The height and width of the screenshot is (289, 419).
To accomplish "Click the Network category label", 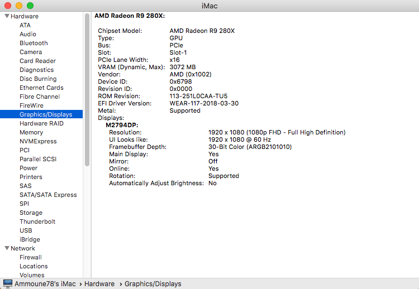I will [23, 248].
